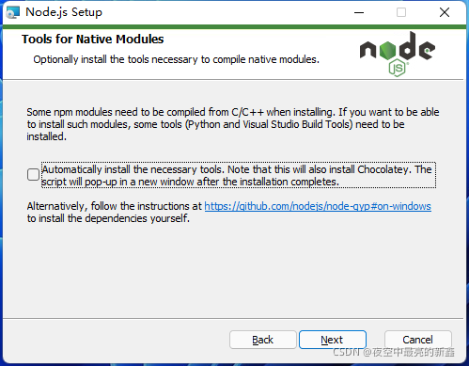The image size is (469, 366).
Task: Click the Node.js logo in the header
Action: click(398, 54)
